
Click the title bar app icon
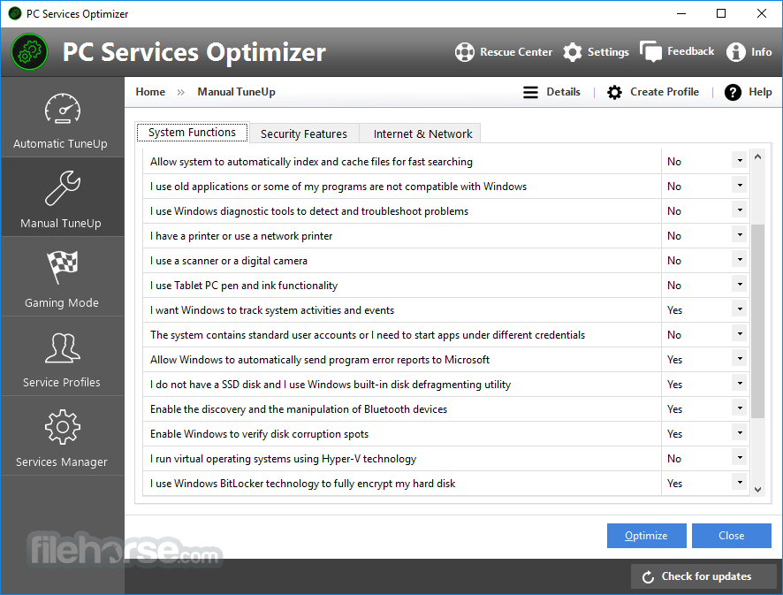[x=15, y=13]
